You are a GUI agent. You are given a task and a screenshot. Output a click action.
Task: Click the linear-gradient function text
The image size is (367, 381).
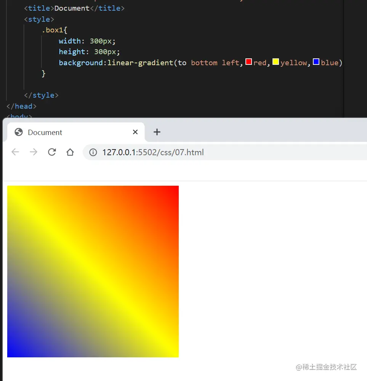(140, 63)
